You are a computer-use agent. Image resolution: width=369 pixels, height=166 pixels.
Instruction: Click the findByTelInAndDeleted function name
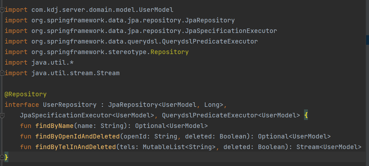[76, 147]
